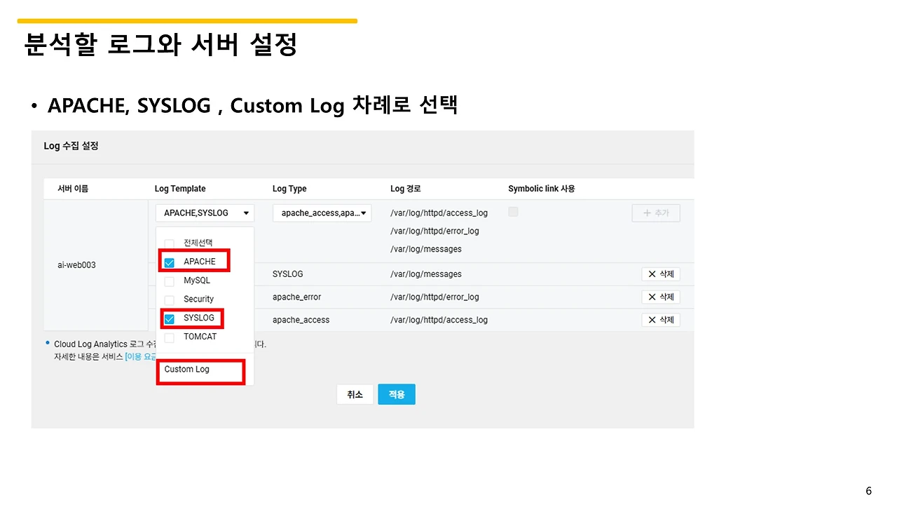Click the Log Template column header
Screen dimensions: 897x505
[180, 189]
